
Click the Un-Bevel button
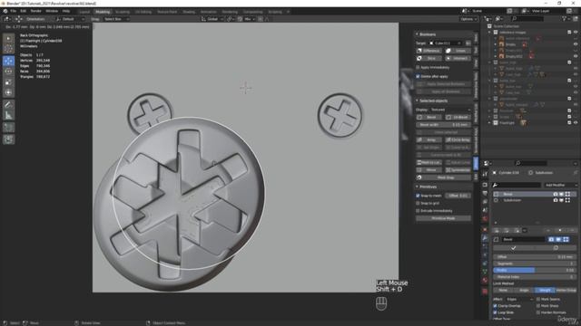coord(458,117)
